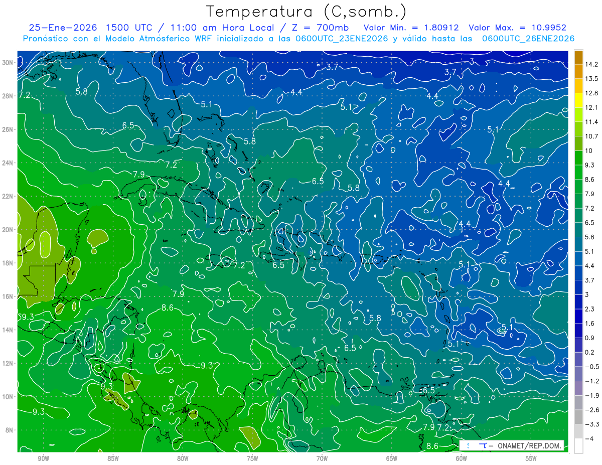Click the white bottom swatch below -4
Screen dimensions: 602x465
point(578,445)
